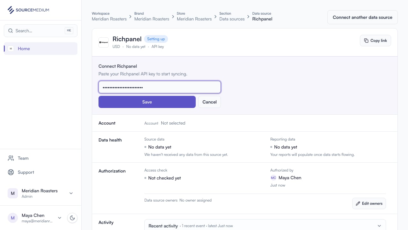Click the copy icon in Copy link
Image resolution: width=408 pixels, height=230 pixels.
pyautogui.click(x=366, y=41)
